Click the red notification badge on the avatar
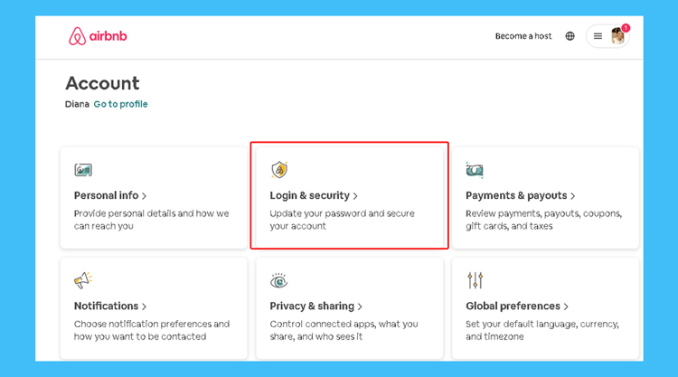This screenshot has width=678, height=377. pos(626,28)
